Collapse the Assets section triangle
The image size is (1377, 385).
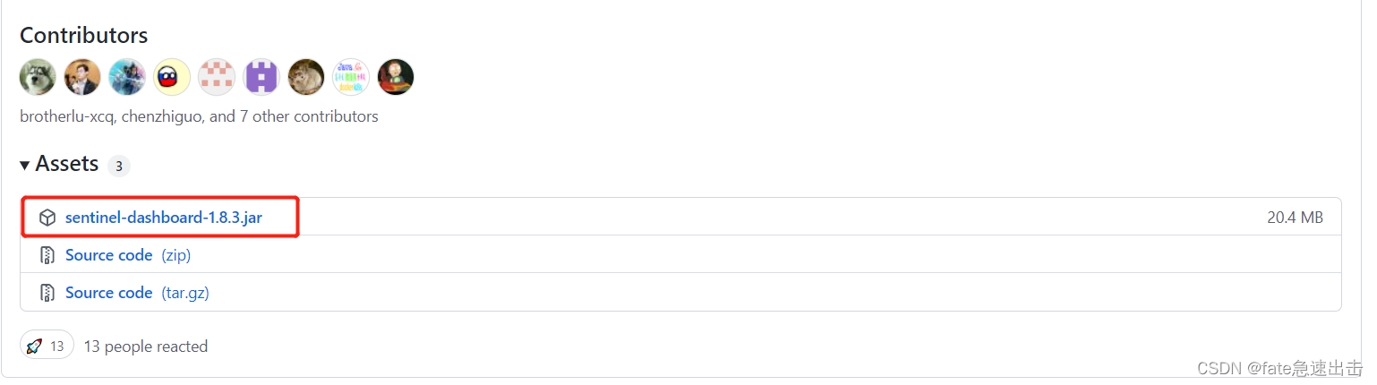(25, 165)
